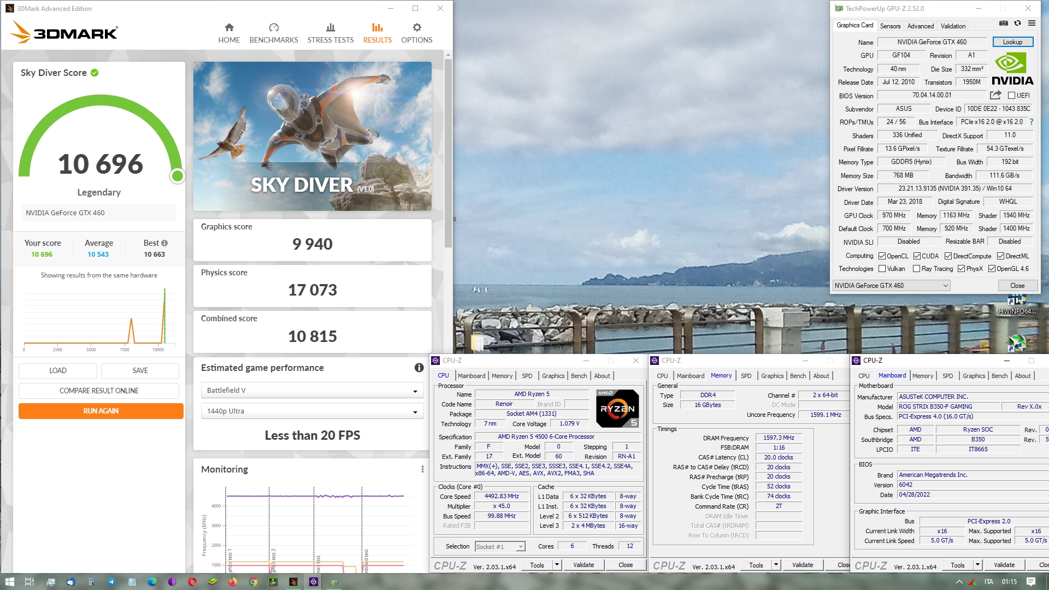Viewport: 1049px width, 590px height.
Task: Click the BIOS export share icon in GPU-Z
Action: coord(995,95)
